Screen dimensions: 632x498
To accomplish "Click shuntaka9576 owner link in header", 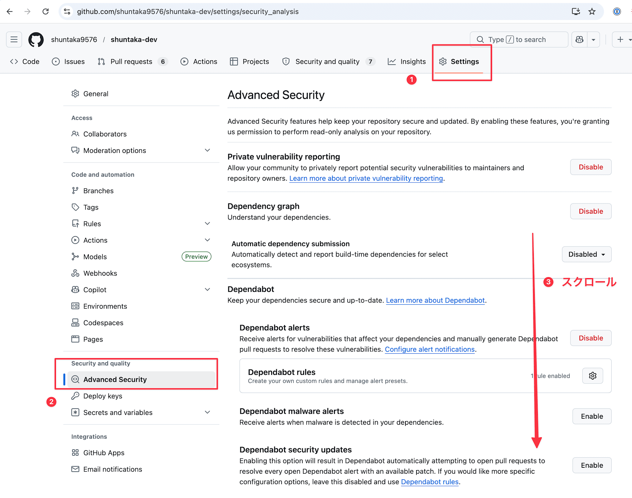I will [74, 39].
